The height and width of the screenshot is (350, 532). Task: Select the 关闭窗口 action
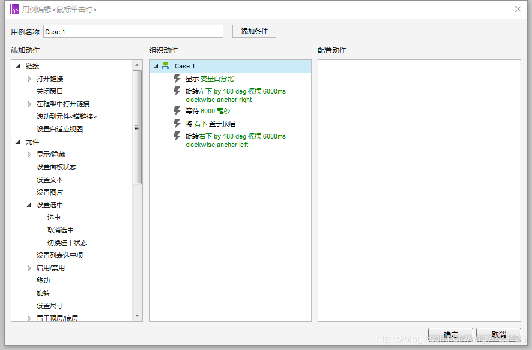(x=49, y=91)
